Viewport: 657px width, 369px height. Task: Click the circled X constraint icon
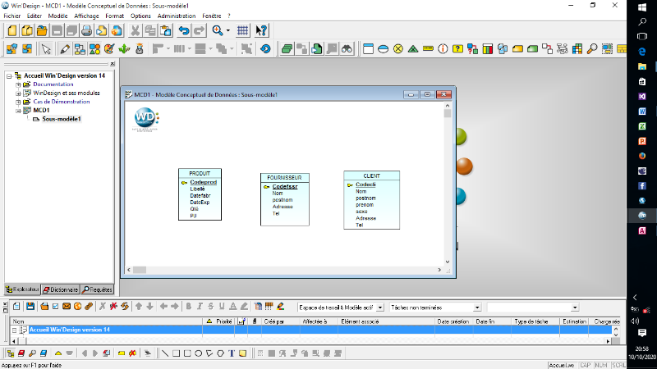[x=398, y=48]
